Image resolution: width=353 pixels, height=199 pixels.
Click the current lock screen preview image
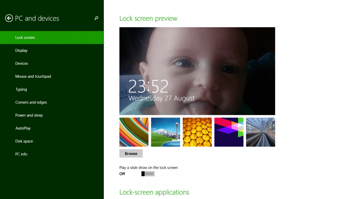197,71
